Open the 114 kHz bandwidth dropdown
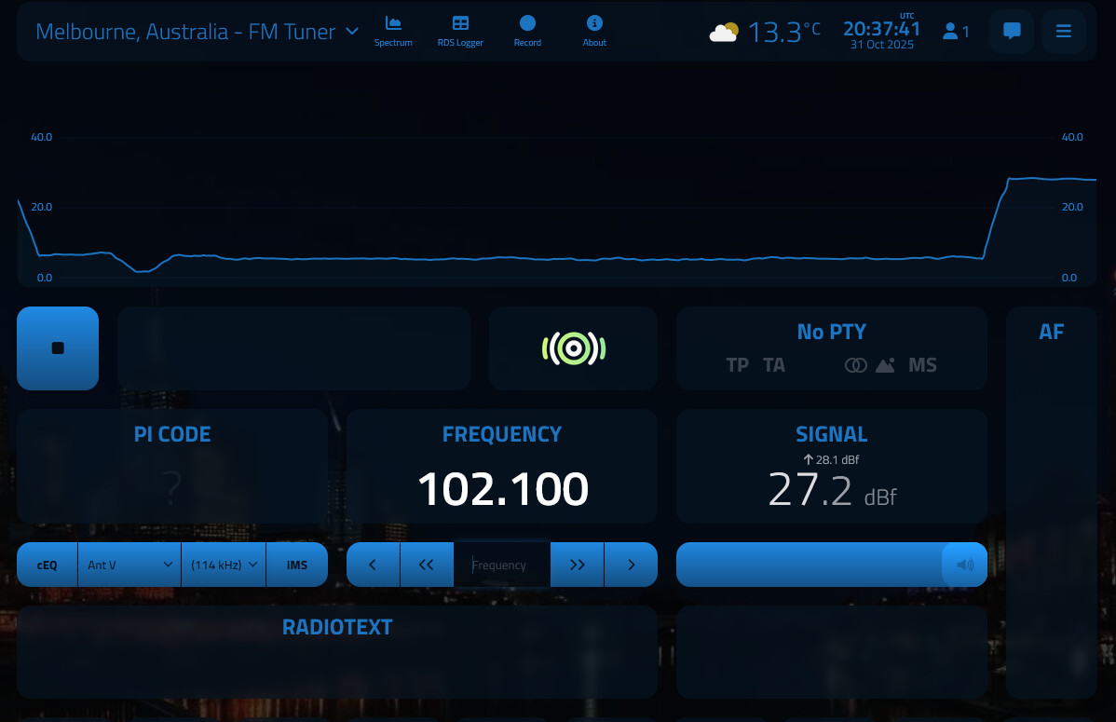Viewport: 1116px width, 722px height. click(224, 565)
